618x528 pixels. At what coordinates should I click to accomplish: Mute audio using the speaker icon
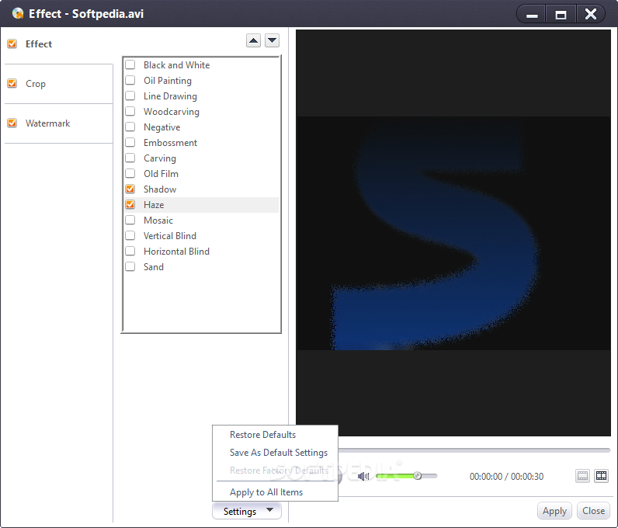click(363, 476)
